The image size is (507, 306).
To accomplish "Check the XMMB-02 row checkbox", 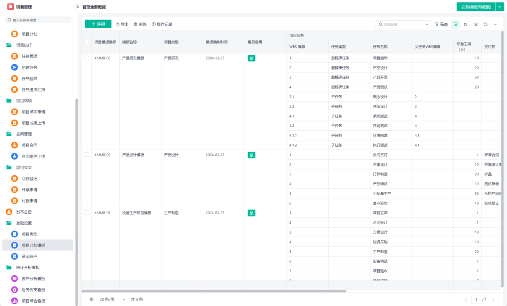I will [87, 155].
